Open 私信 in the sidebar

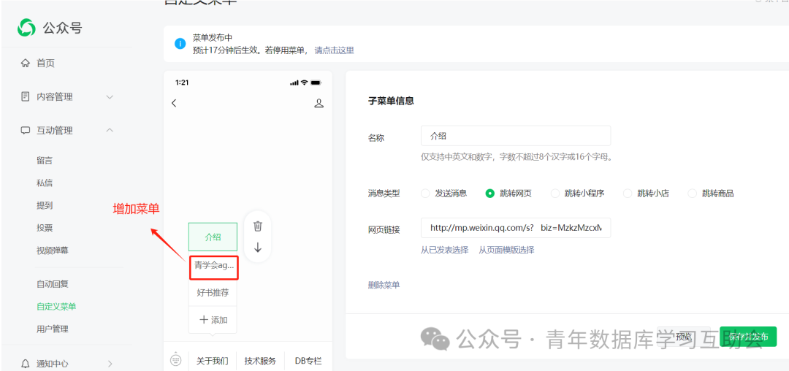click(45, 183)
